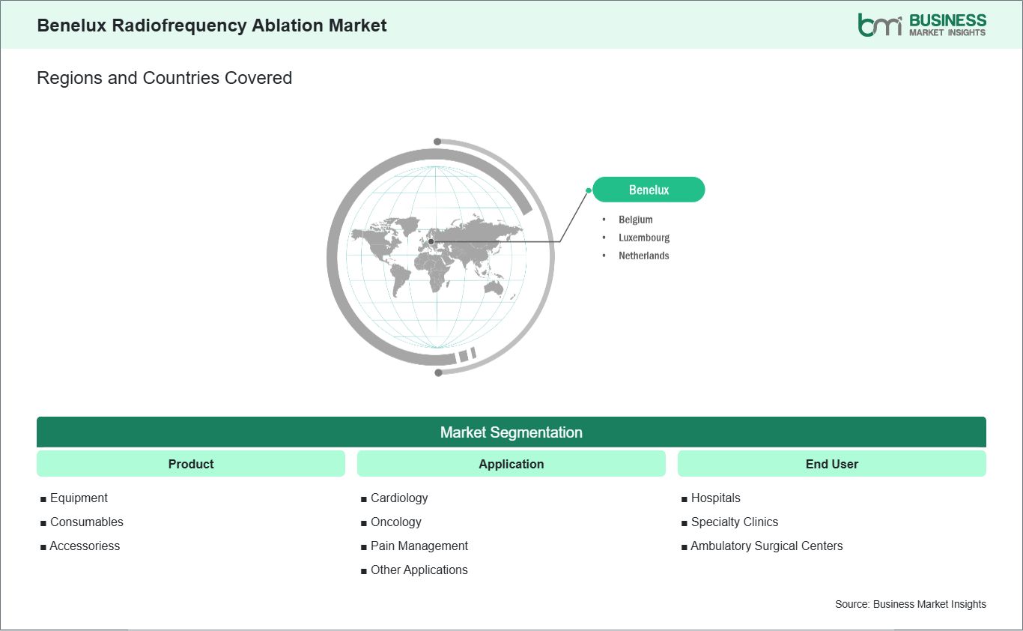Click the gray dot below the globe ring
Image resolution: width=1023 pixels, height=631 pixels.
click(x=438, y=372)
